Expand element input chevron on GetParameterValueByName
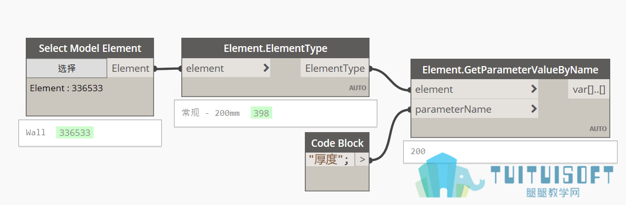The image size is (626, 205). pos(534,89)
